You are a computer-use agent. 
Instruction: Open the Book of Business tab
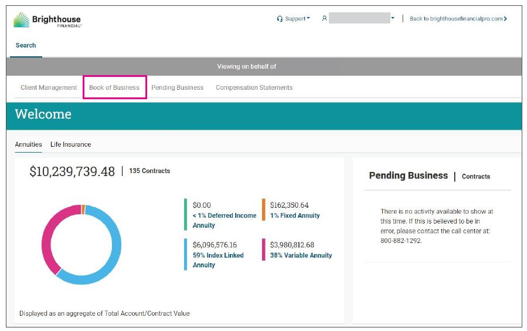click(114, 87)
